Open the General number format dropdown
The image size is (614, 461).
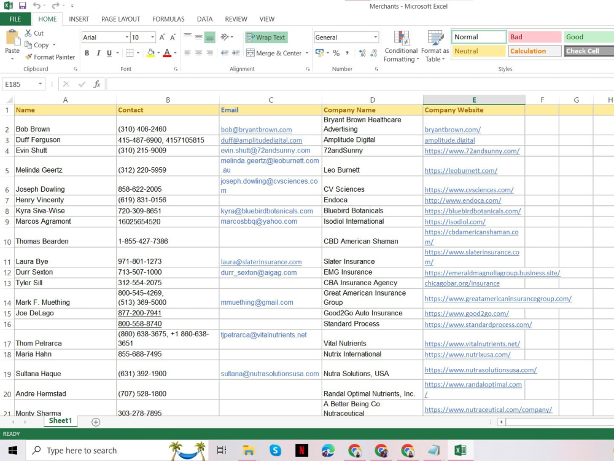point(375,37)
